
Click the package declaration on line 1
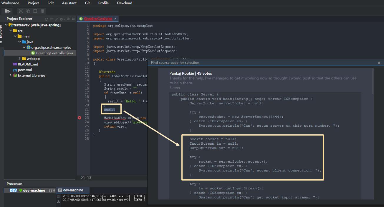(123, 26)
